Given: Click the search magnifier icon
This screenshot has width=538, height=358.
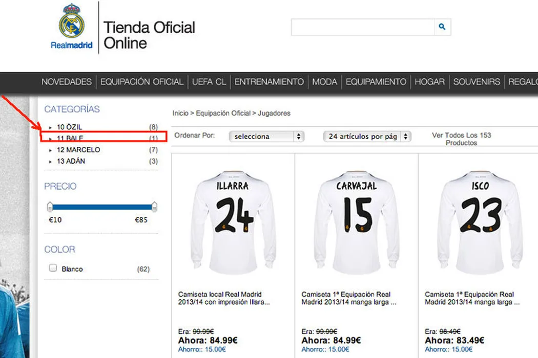Looking at the screenshot, I should pyautogui.click(x=442, y=27).
